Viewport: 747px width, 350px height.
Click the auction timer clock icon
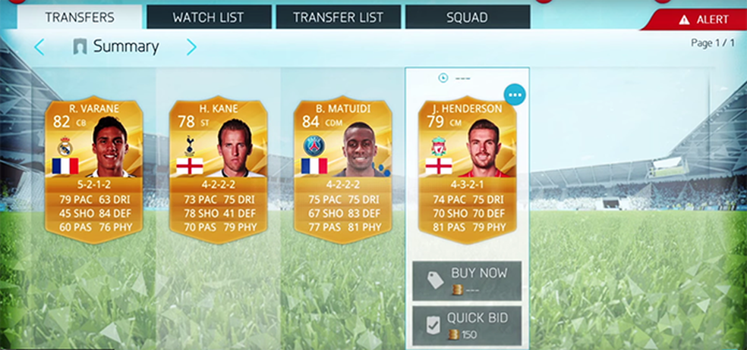[443, 77]
